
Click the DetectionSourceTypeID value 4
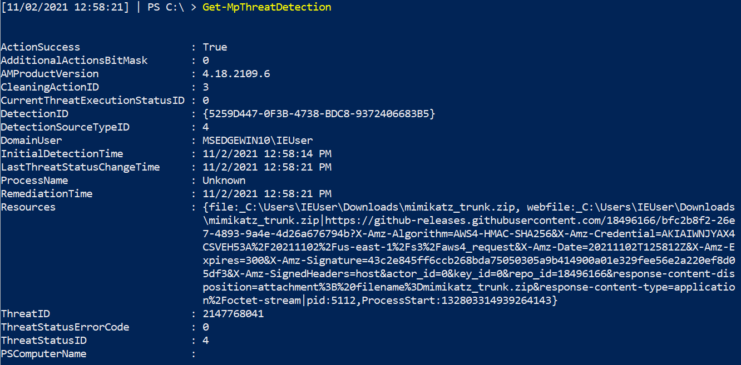[206, 127]
